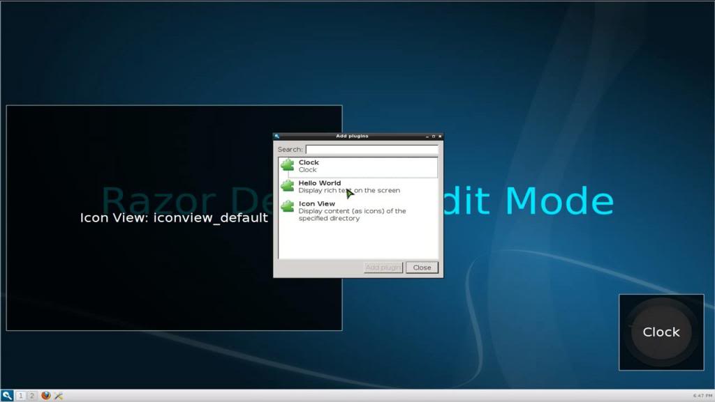Click the panel time display
Viewport: 715px width, 402px height.
(x=702, y=396)
